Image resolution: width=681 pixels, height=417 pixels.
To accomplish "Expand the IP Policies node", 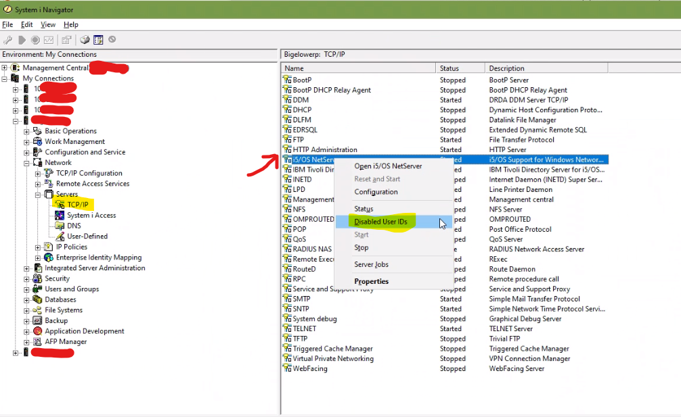I will coord(38,247).
